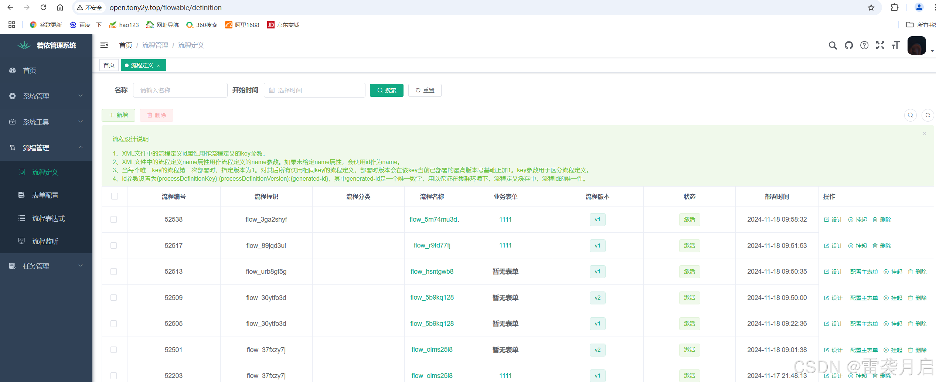Switch to the 首页 tab
This screenshot has height=382, width=936.
click(109, 65)
